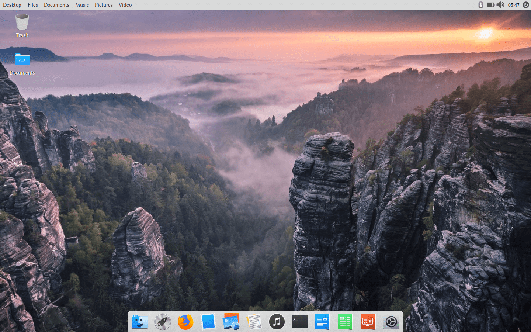Screen dimensions: 531x332
Task: Click the power button in the top panel
Action: [x=525, y=5]
